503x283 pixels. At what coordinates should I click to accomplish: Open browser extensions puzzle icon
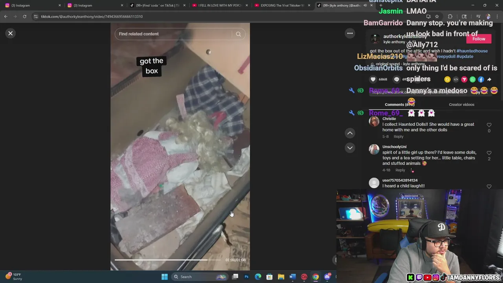450,17
